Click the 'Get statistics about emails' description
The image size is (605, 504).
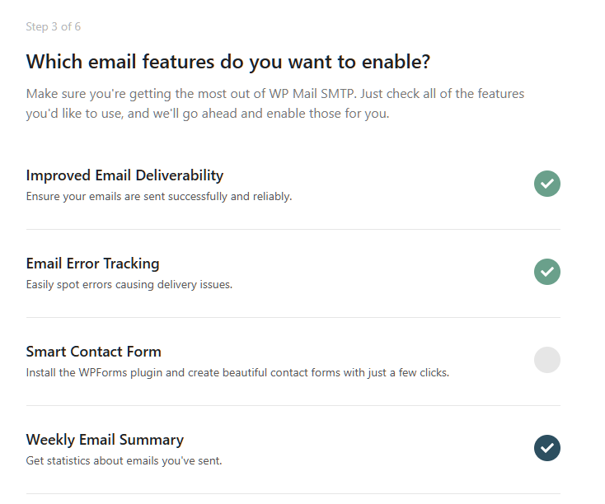[x=124, y=461]
